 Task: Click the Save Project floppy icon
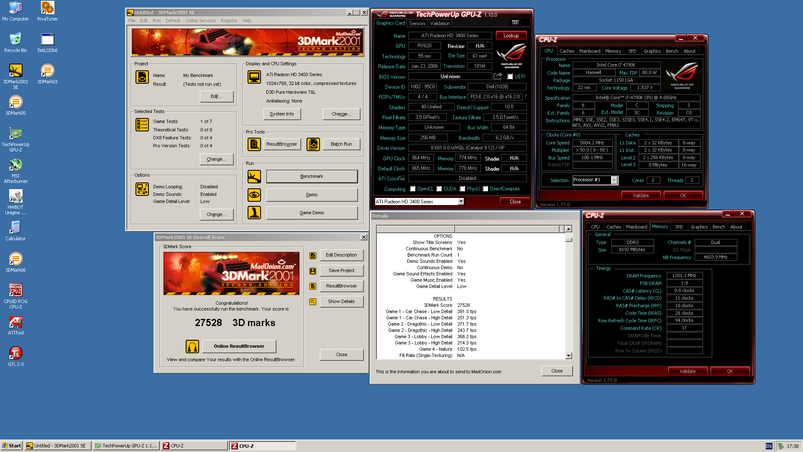click(x=312, y=271)
